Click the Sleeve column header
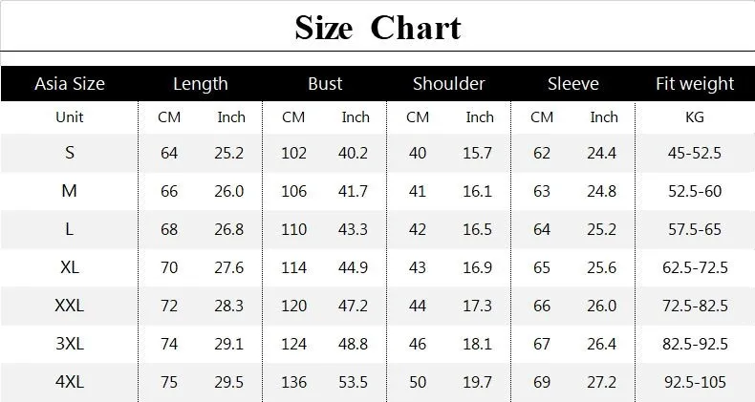This screenshot has height=402, width=755. click(x=573, y=84)
